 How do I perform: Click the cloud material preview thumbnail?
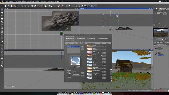tap(76, 61)
